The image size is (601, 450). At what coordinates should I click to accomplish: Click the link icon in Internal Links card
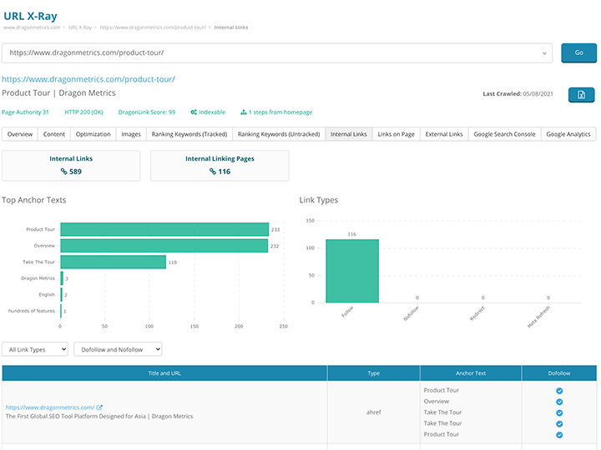pos(64,172)
